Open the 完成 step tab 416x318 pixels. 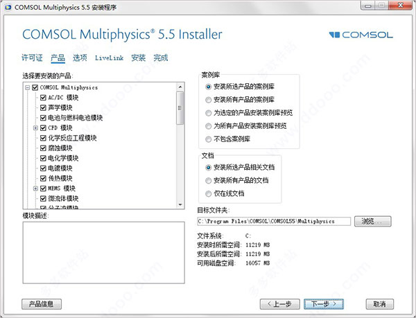coord(161,58)
